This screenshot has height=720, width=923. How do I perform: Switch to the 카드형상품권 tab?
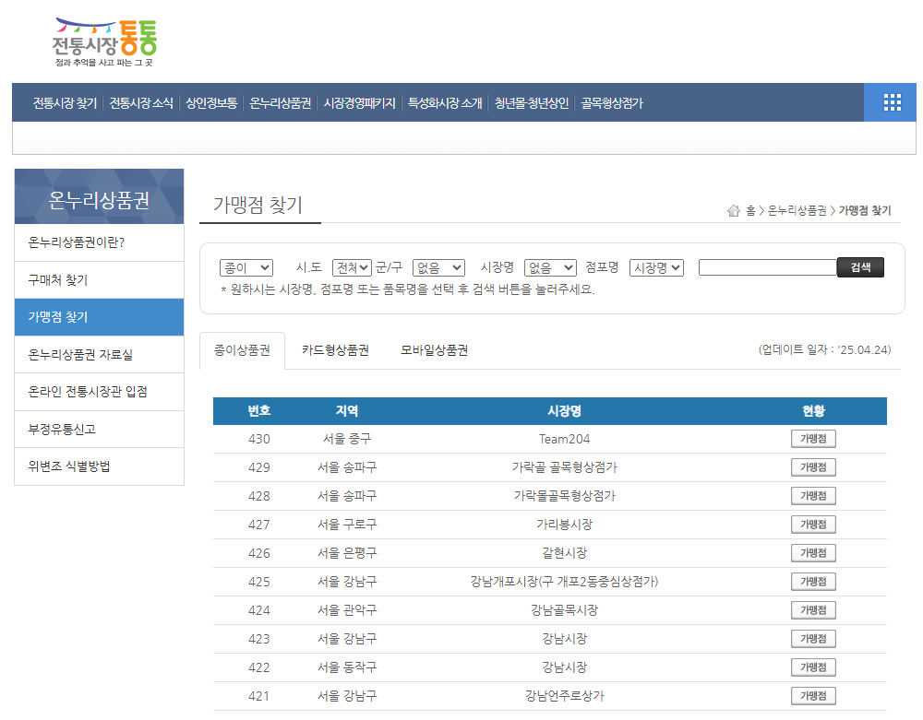pos(334,348)
